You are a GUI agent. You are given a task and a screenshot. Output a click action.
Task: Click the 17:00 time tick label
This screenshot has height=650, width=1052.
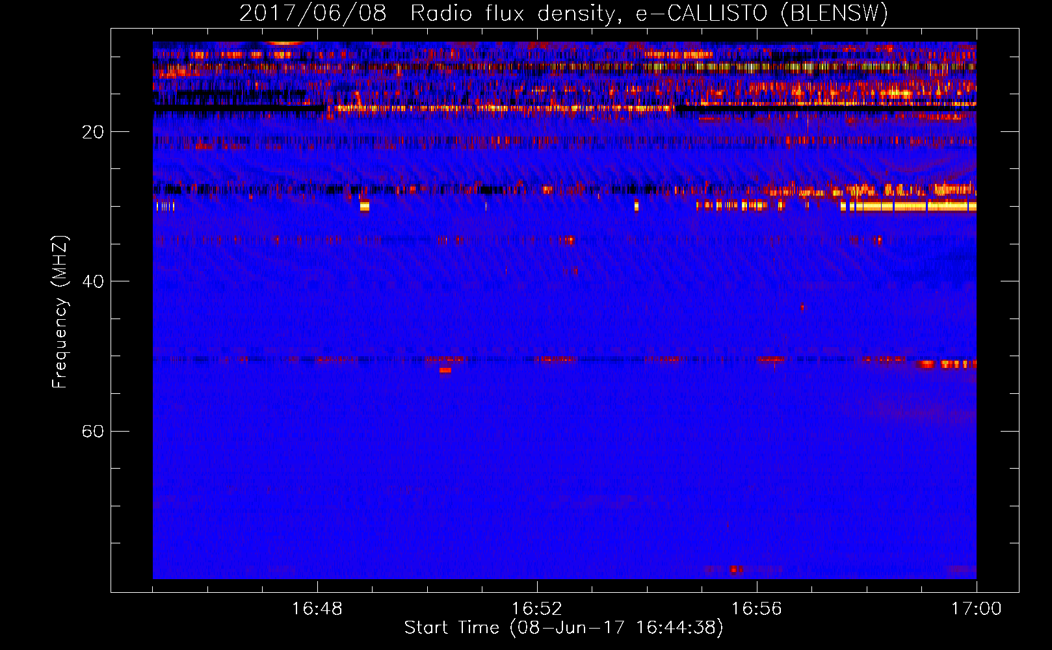[977, 609]
